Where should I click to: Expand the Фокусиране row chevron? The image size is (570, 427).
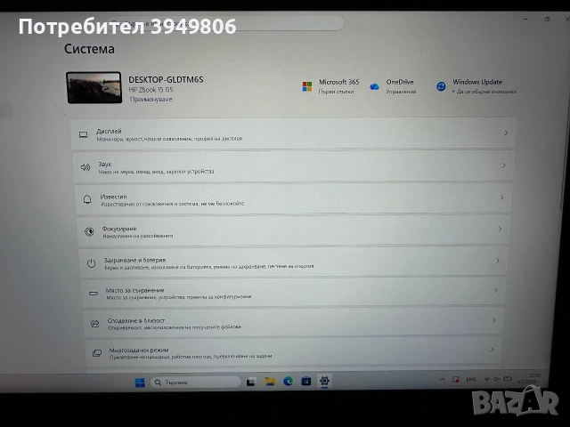(500, 230)
